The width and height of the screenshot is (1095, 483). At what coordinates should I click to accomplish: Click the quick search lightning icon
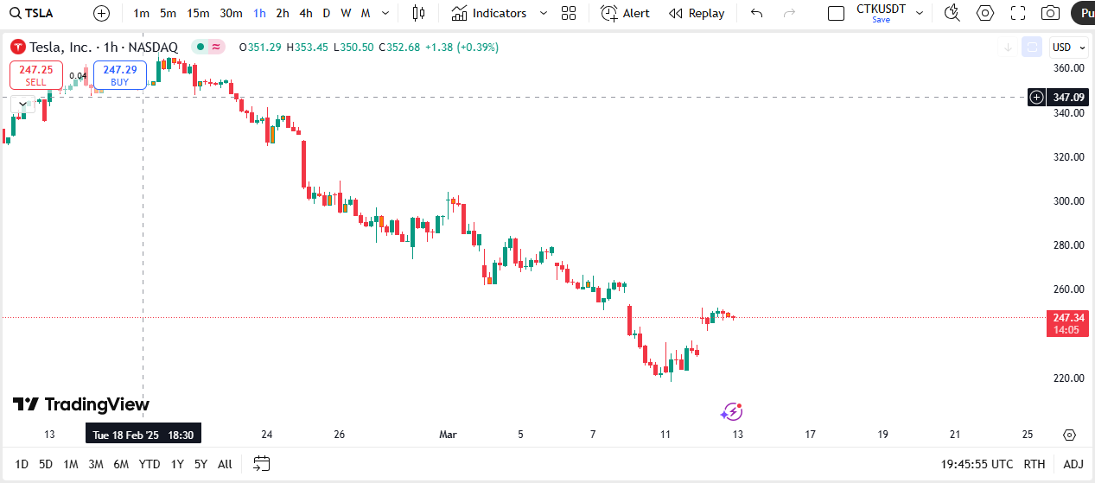click(x=952, y=13)
